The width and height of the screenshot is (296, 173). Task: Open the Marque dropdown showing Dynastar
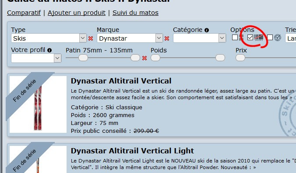pyautogui.click(x=130, y=38)
